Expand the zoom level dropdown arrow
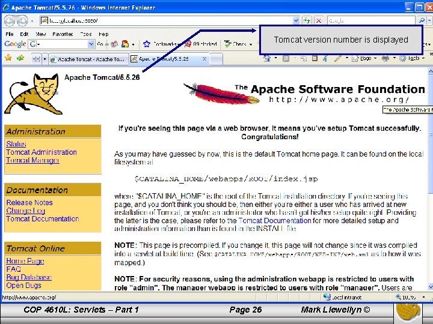This screenshot has width=433, height=324. point(423,297)
